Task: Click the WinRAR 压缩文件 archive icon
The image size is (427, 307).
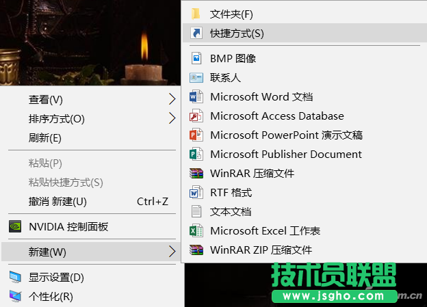Action: click(196, 174)
